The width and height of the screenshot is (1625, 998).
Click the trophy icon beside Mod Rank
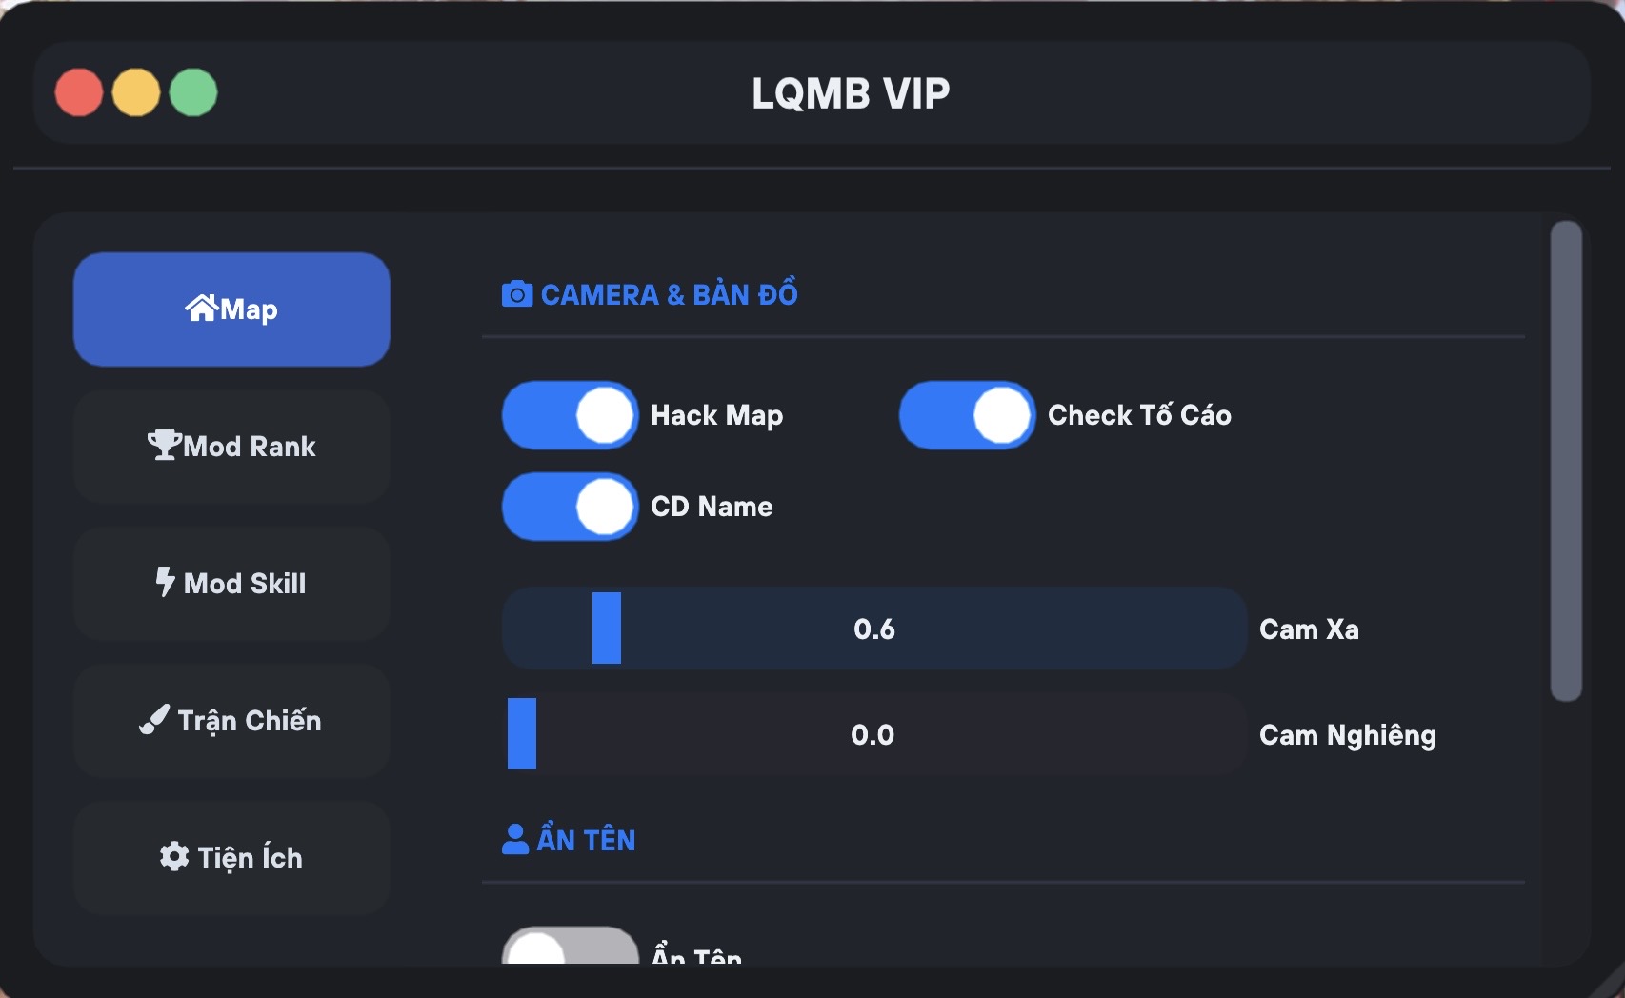pyautogui.click(x=164, y=445)
